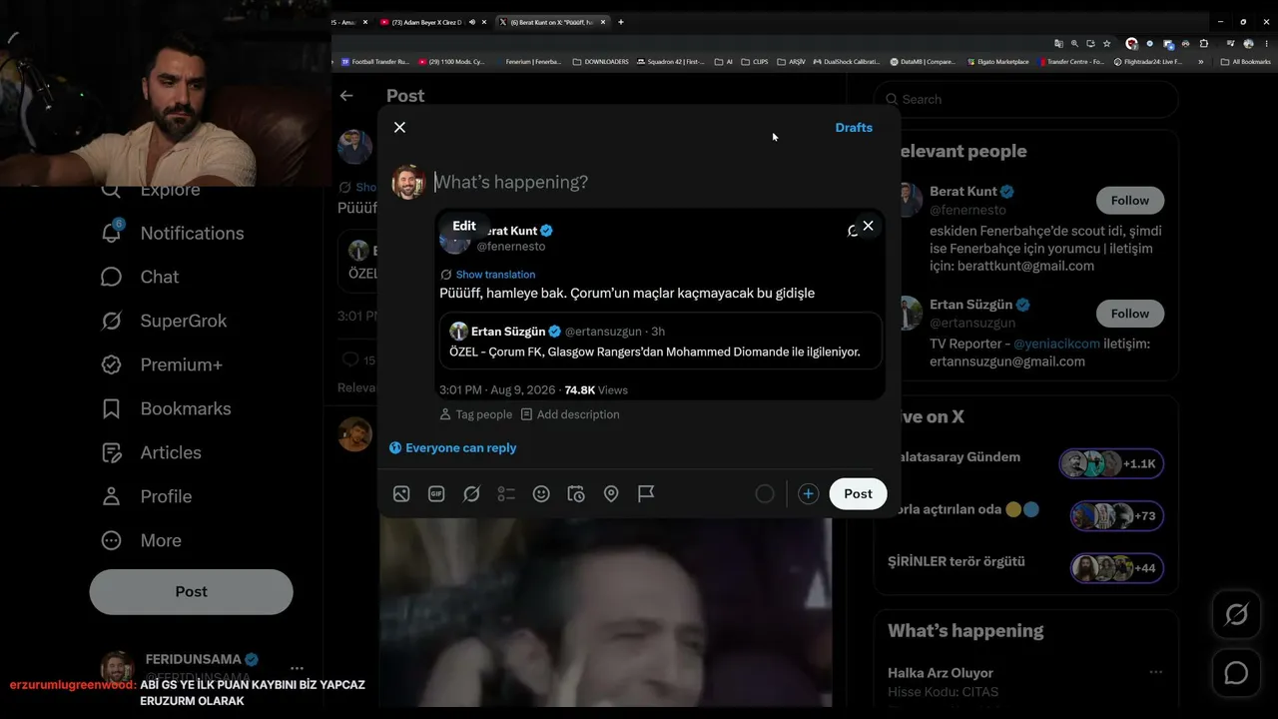Viewport: 1278px width, 719px height.
Task: Open Chat from the sidebar
Action: (140, 277)
